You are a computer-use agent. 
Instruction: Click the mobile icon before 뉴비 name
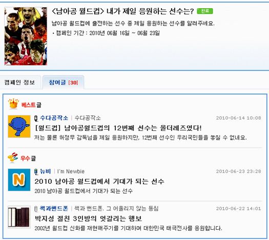click(x=36, y=172)
